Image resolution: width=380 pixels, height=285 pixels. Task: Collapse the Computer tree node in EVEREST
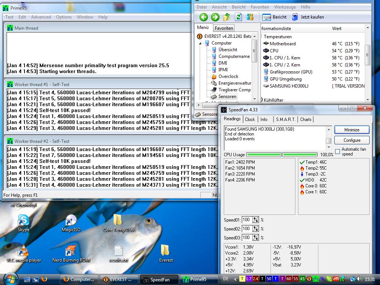click(200, 43)
